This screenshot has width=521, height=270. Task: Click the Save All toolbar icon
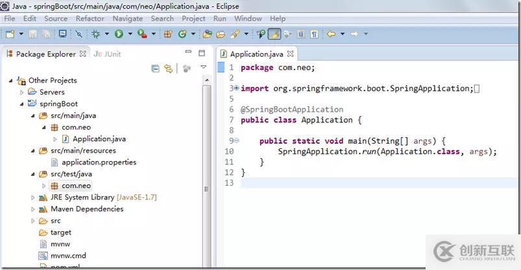46,34
